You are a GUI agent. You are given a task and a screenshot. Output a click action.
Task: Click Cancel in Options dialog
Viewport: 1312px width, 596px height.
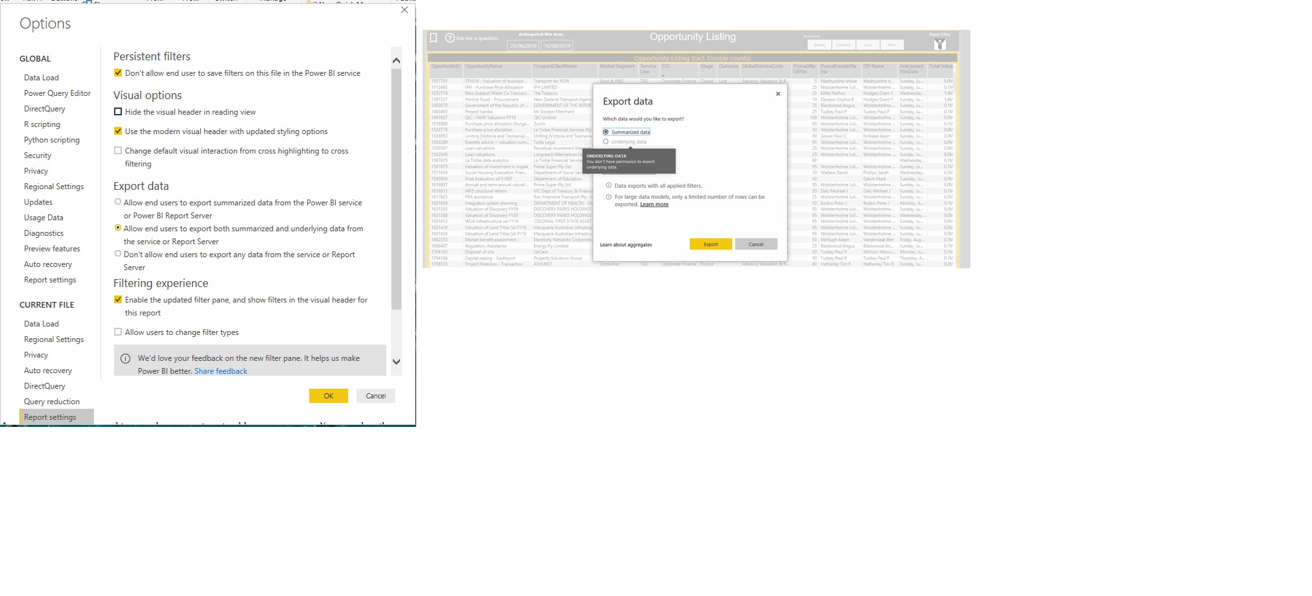[376, 396]
